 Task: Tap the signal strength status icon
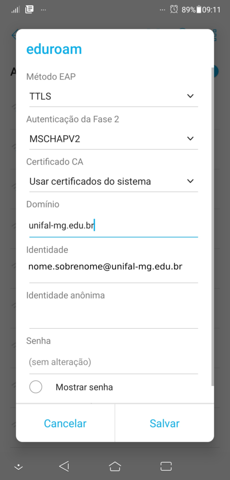(15, 10)
